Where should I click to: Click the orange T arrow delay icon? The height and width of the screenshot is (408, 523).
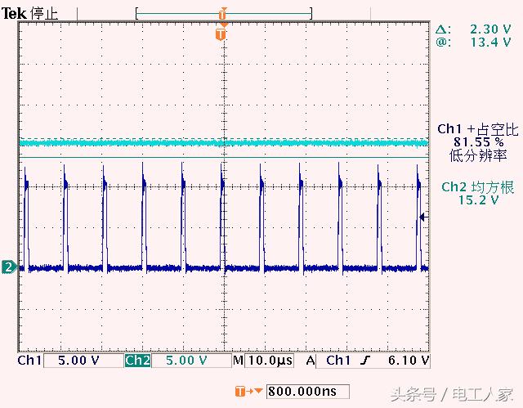(248, 391)
